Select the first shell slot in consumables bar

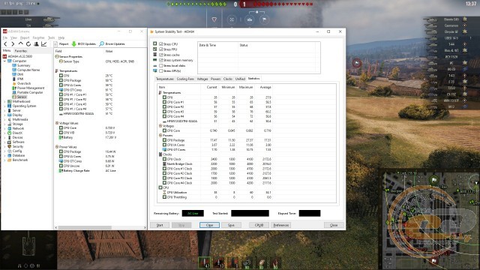pyautogui.click(x=205, y=262)
